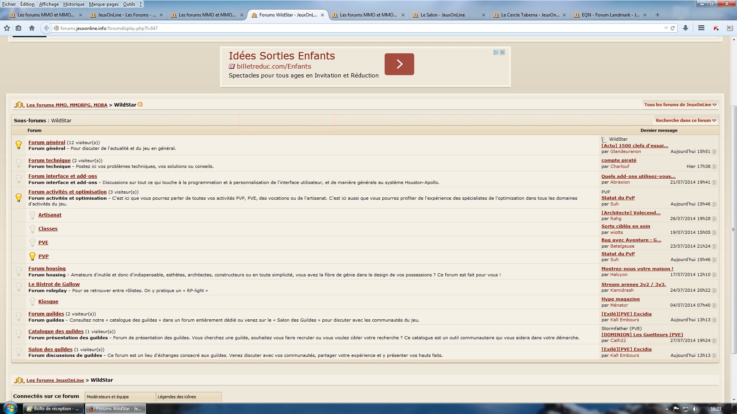
Task: Open the URL bar history dropdown arrow
Action: pos(666,28)
